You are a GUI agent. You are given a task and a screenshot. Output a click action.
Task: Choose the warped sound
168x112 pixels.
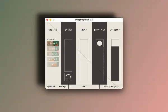coord(53,59)
